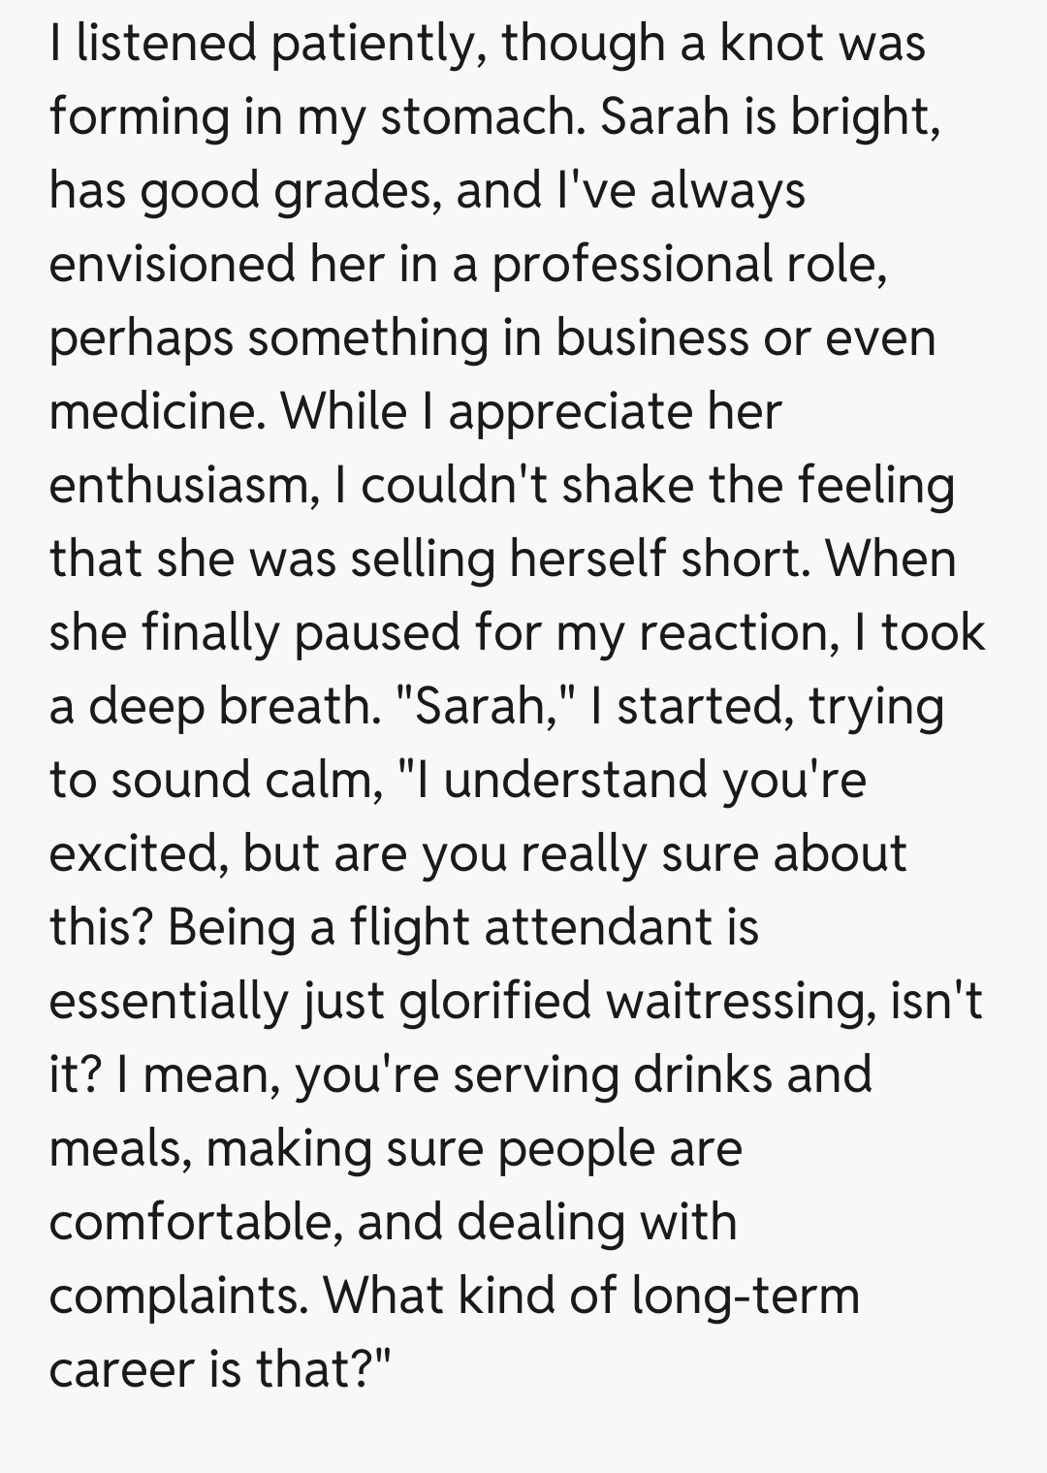This screenshot has width=1047, height=1473.
Task: Click on the word "grades"
Action: (x=353, y=192)
